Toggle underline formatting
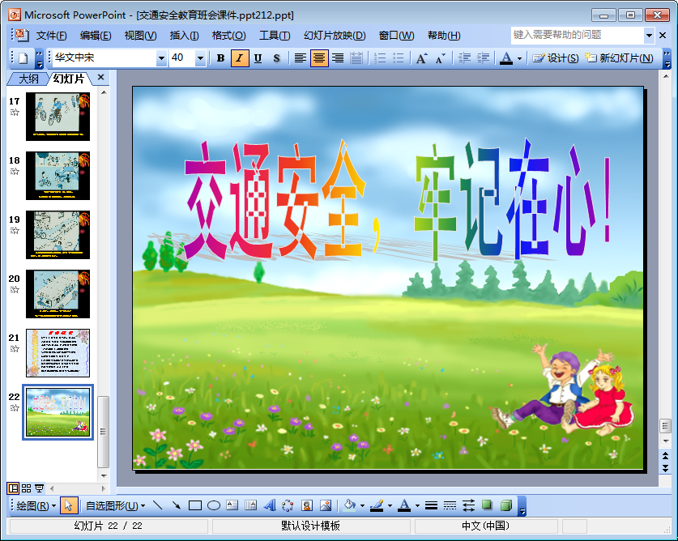Screen dimensions: 678x541 (258, 58)
